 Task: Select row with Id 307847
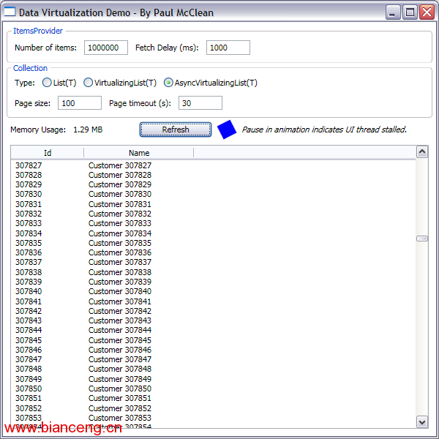(214, 359)
